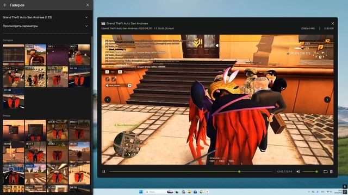Click the video file name ending in .mp4

[x=138, y=29]
